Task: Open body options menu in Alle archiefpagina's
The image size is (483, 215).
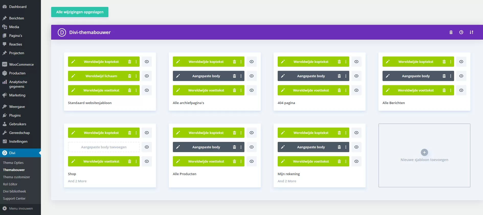Action: (x=241, y=76)
